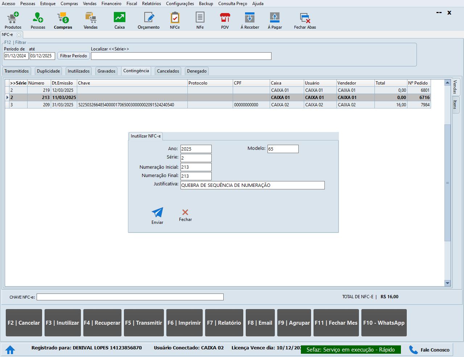Viewport: 464px width, 357px height.
Task: Open the À Receber icon
Action: [x=250, y=21]
